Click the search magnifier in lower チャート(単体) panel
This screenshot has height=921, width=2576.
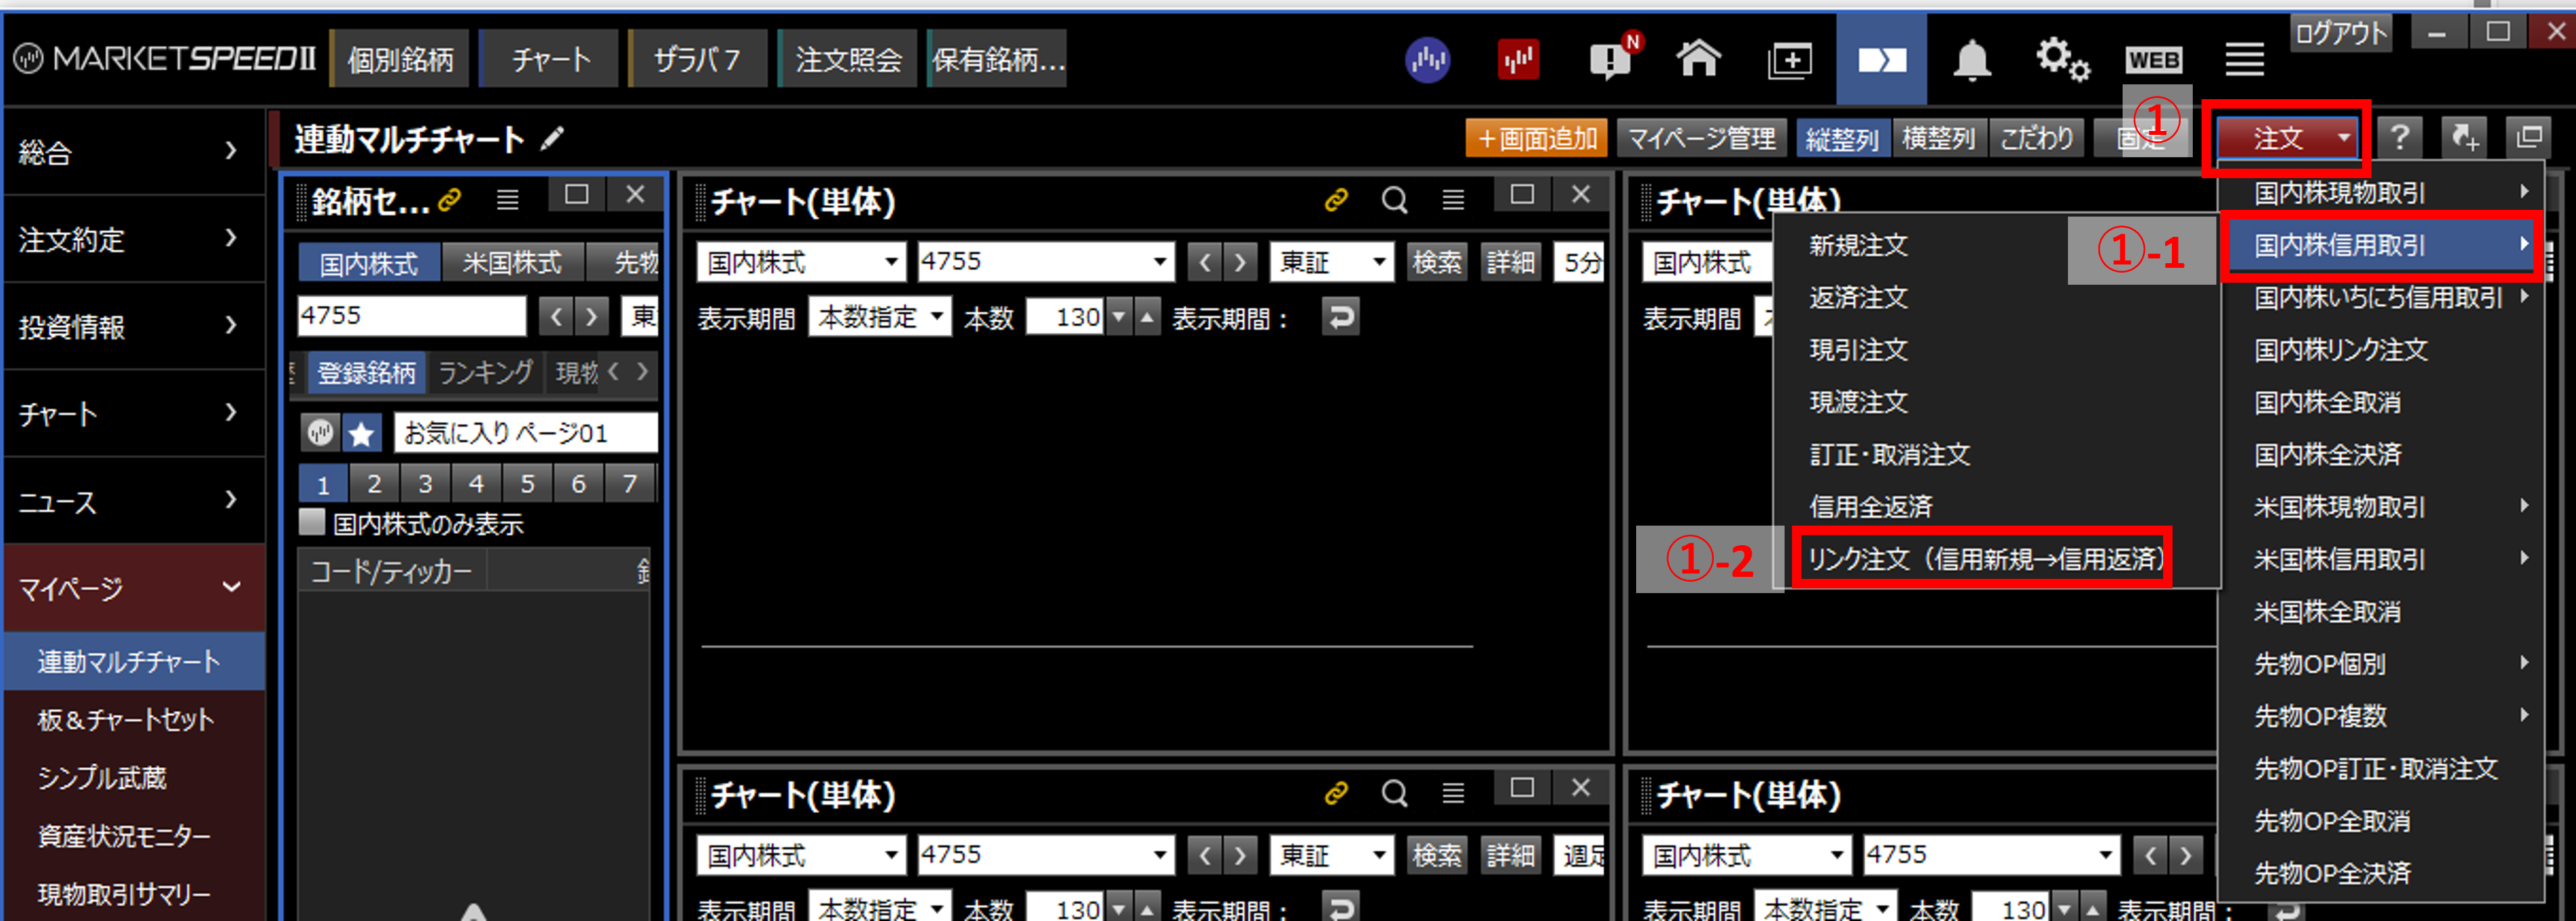point(1394,794)
